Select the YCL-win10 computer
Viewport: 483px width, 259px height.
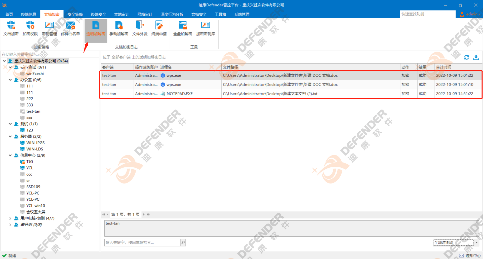[35, 206]
